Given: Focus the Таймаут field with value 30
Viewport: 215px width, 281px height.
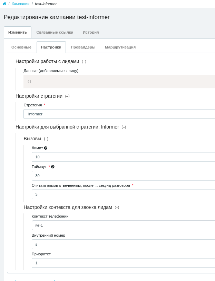Looking at the screenshot, I should point(123,176).
